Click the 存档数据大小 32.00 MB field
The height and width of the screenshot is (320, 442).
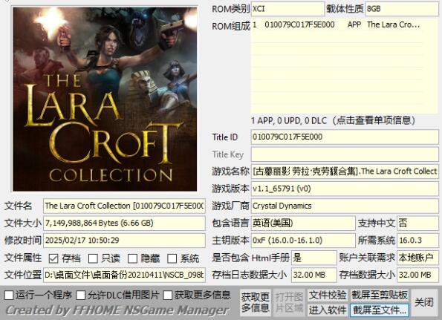[417, 275]
